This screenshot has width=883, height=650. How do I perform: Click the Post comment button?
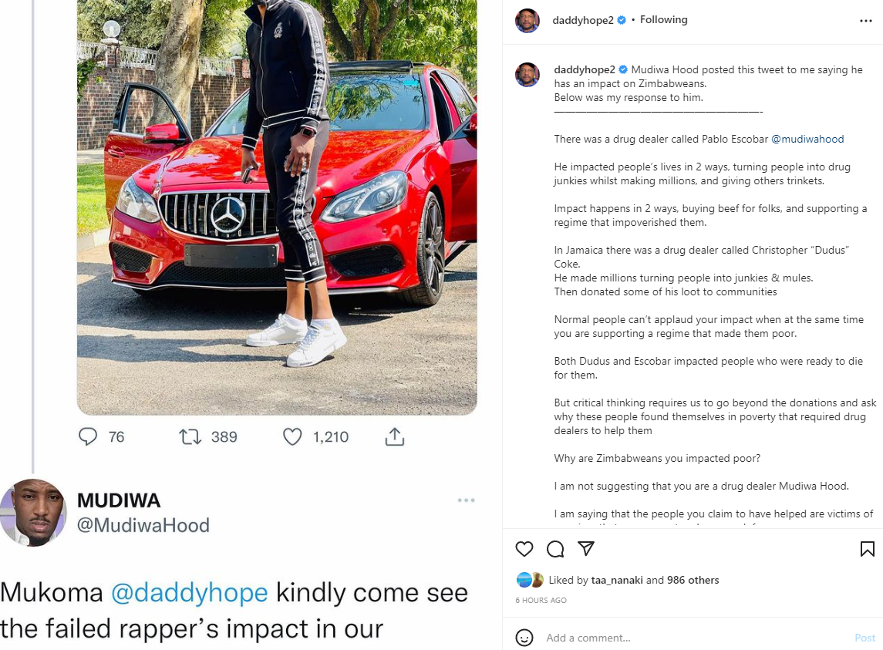[x=864, y=638]
